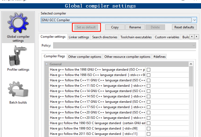Open the Selected compiler dropdown
Image resolution: width=201 pixels, height=137 pixels.
tap(119, 20)
